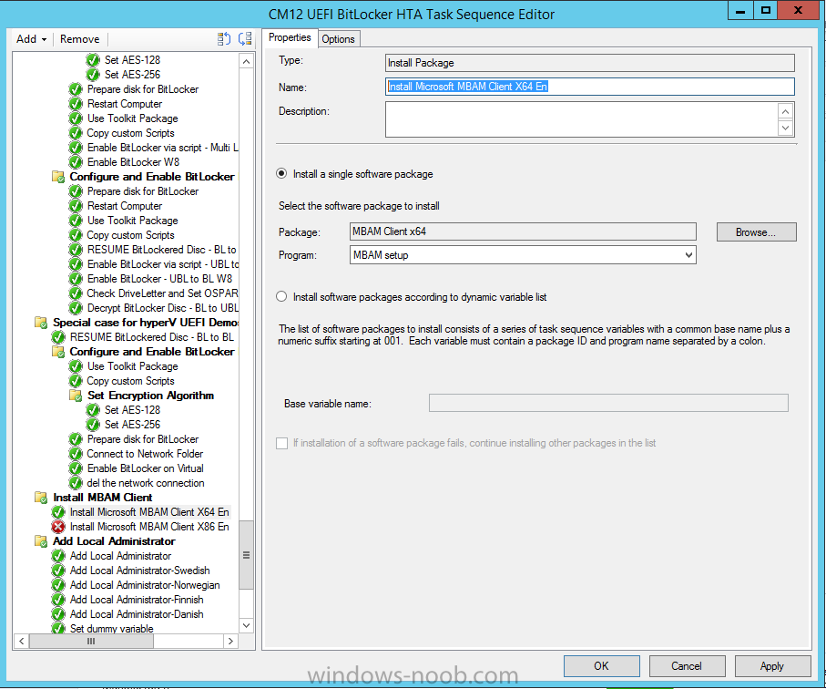The width and height of the screenshot is (826, 689).
Task: Select Add Local Administrator-Swedish step
Action: [139, 571]
